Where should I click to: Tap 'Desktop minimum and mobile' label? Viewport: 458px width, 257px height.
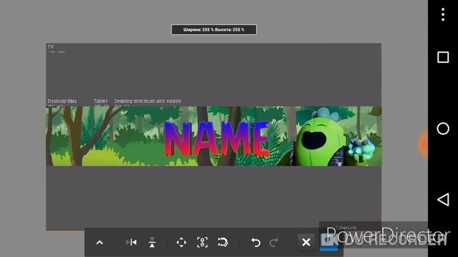click(x=147, y=101)
